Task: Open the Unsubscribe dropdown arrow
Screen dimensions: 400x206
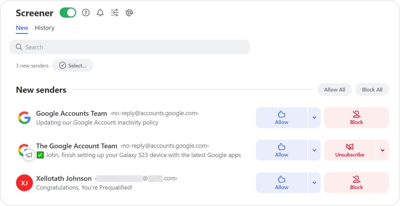Action: pyautogui.click(x=383, y=150)
